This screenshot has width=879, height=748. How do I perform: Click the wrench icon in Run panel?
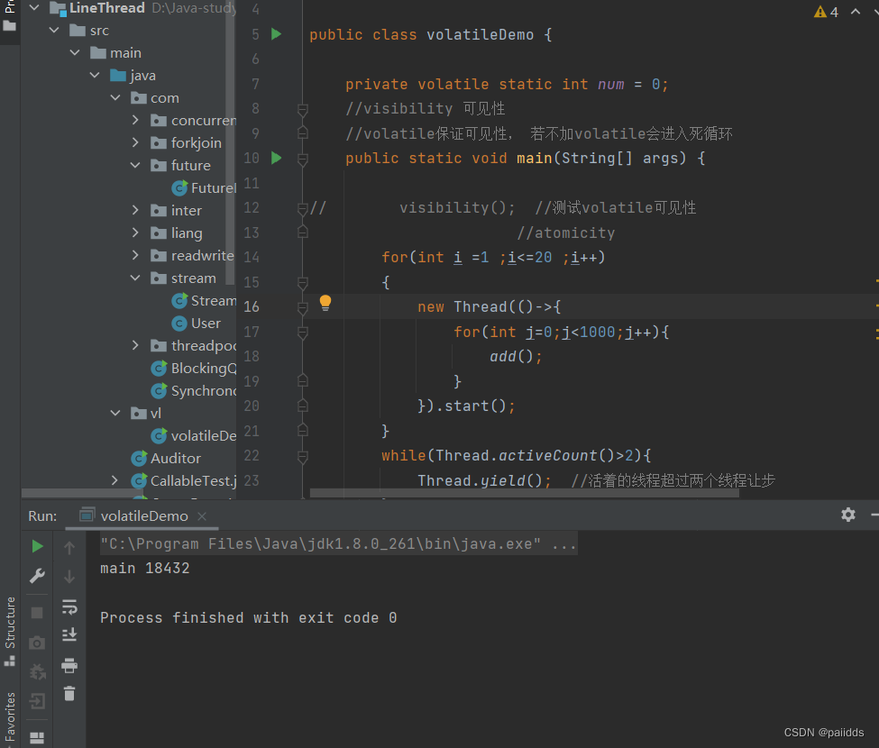click(x=37, y=576)
